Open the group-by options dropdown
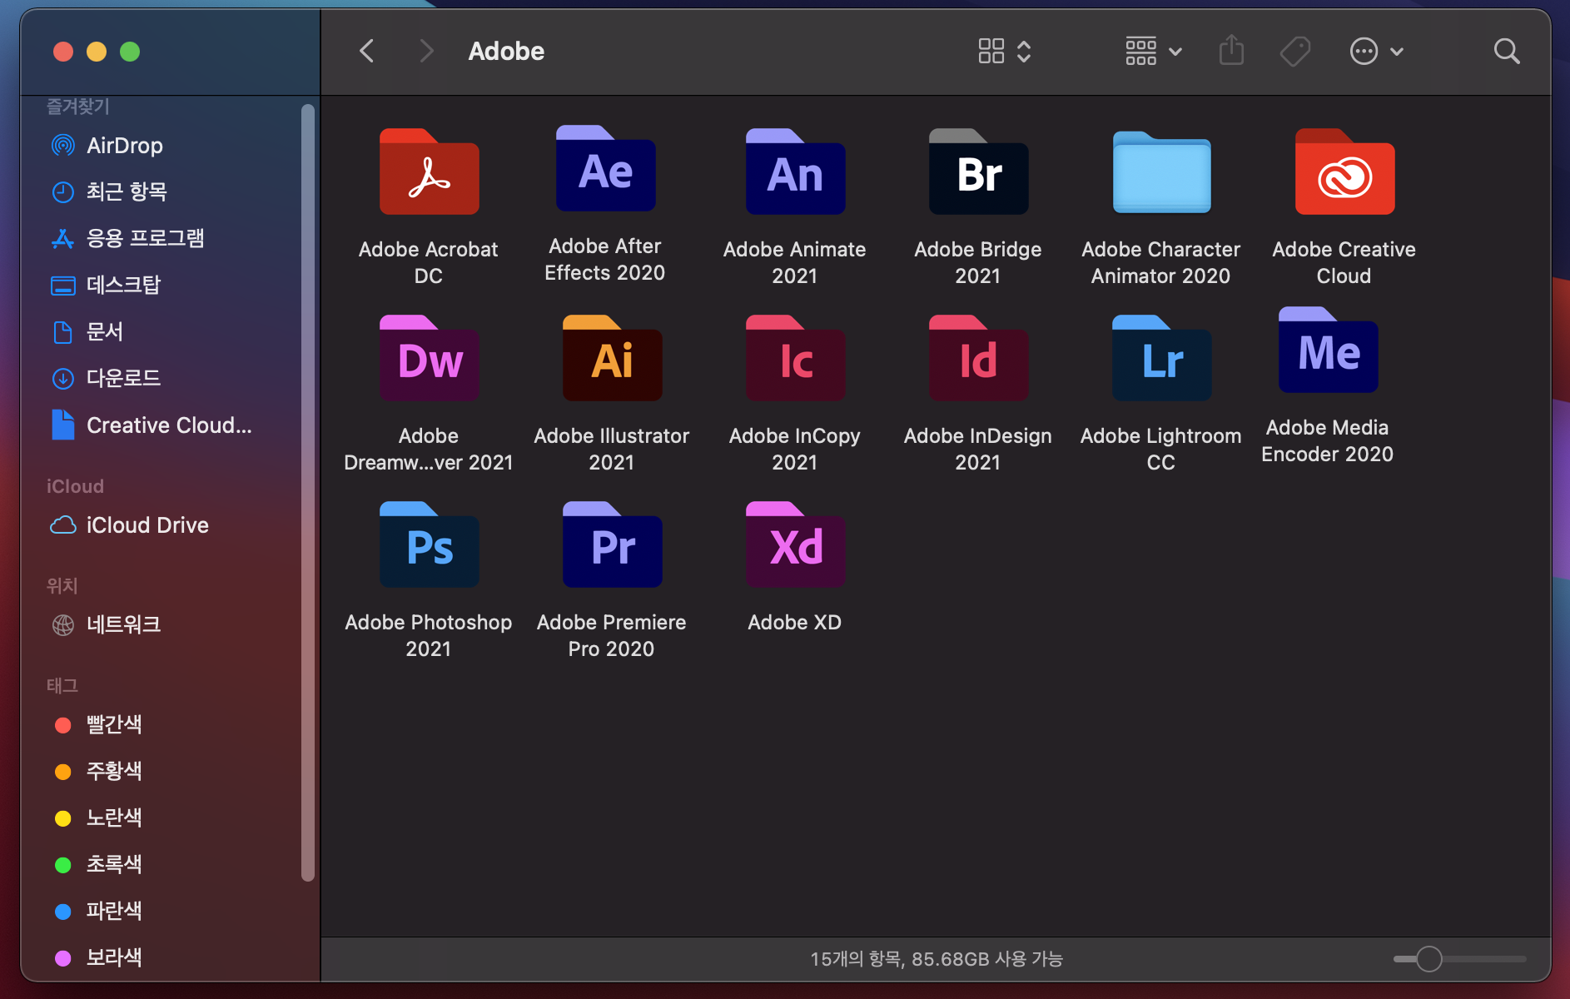The height and width of the screenshot is (999, 1570). [1153, 51]
